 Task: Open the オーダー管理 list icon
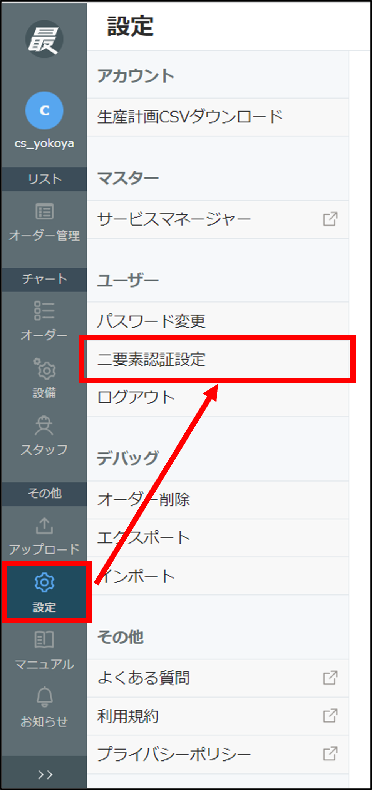pos(44,211)
